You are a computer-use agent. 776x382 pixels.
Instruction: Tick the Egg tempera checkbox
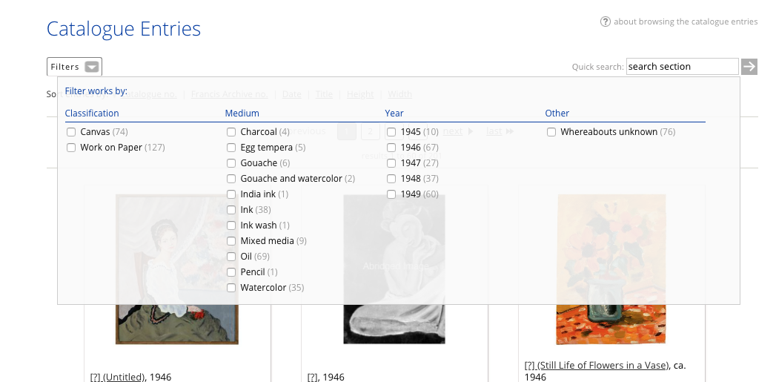click(231, 148)
